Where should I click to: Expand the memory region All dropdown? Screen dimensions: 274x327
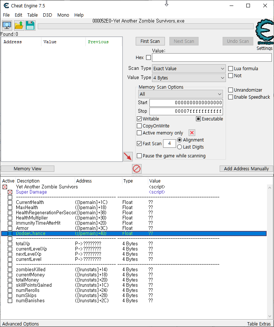click(180, 94)
